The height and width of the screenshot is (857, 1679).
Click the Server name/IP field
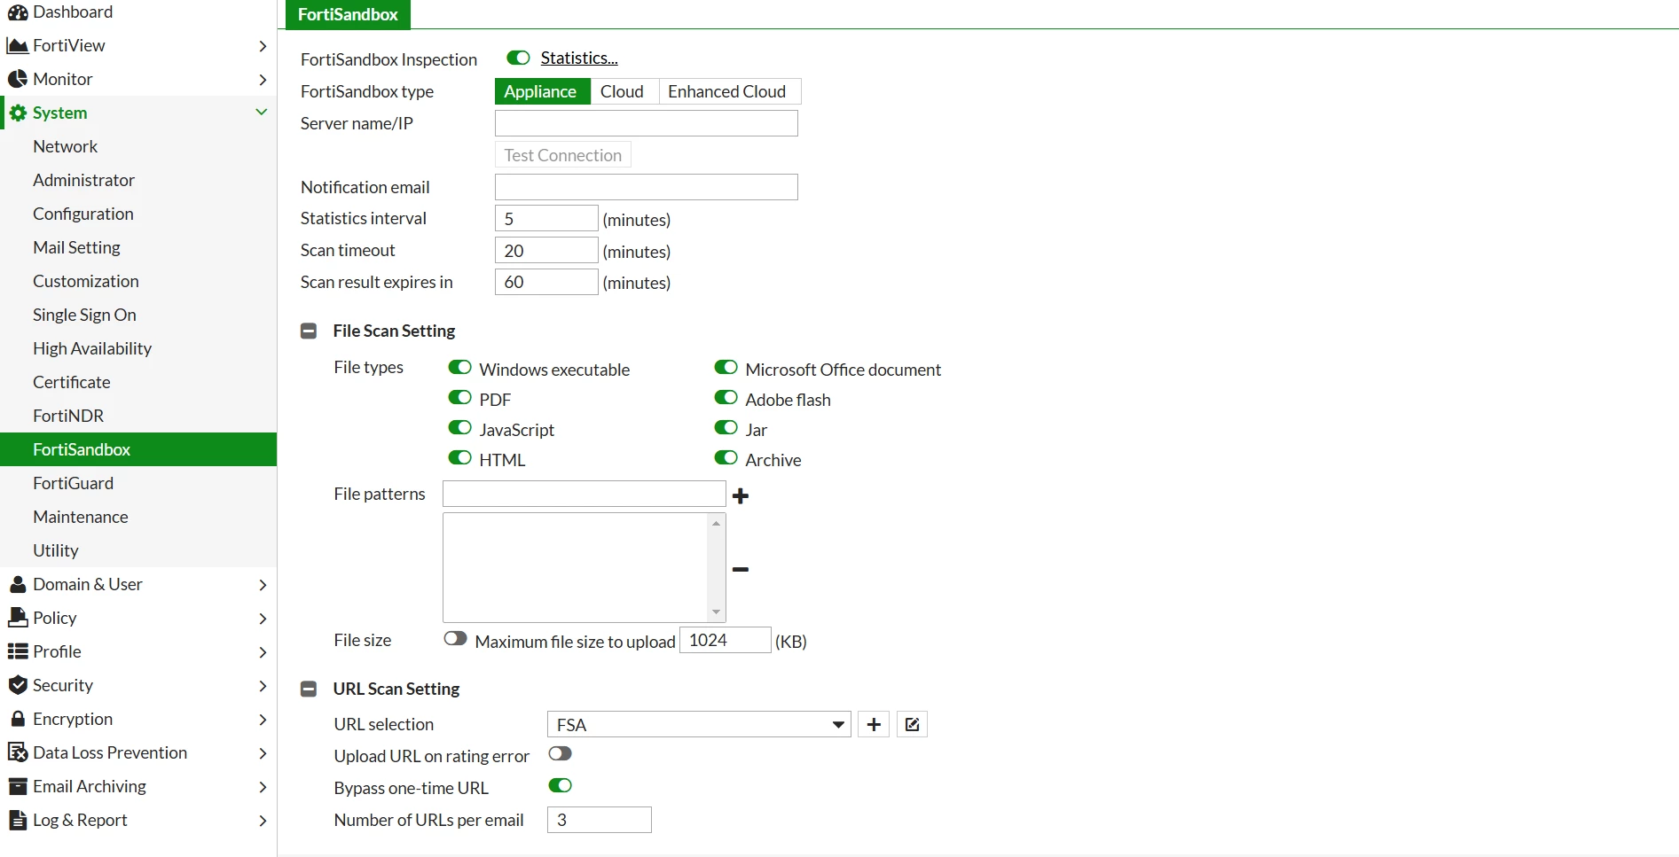click(x=647, y=123)
